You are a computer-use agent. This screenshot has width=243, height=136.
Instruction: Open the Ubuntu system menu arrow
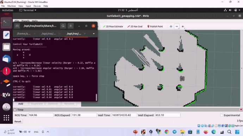click(239, 10)
